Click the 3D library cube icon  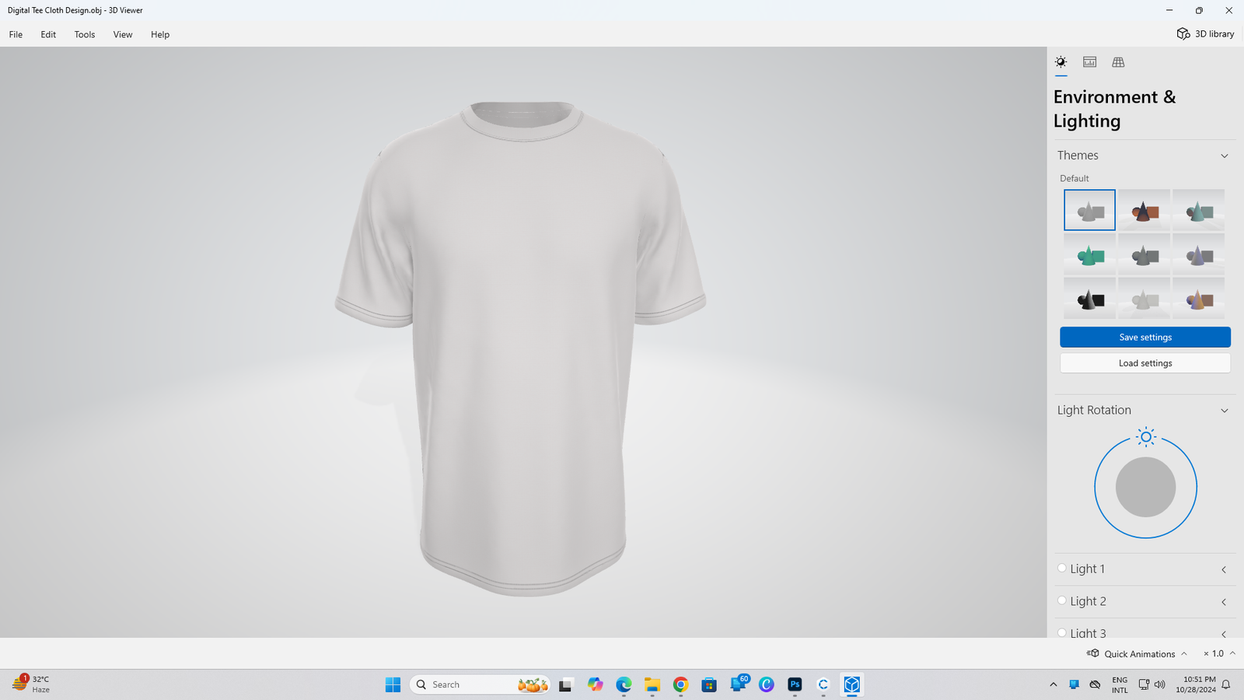(1183, 33)
